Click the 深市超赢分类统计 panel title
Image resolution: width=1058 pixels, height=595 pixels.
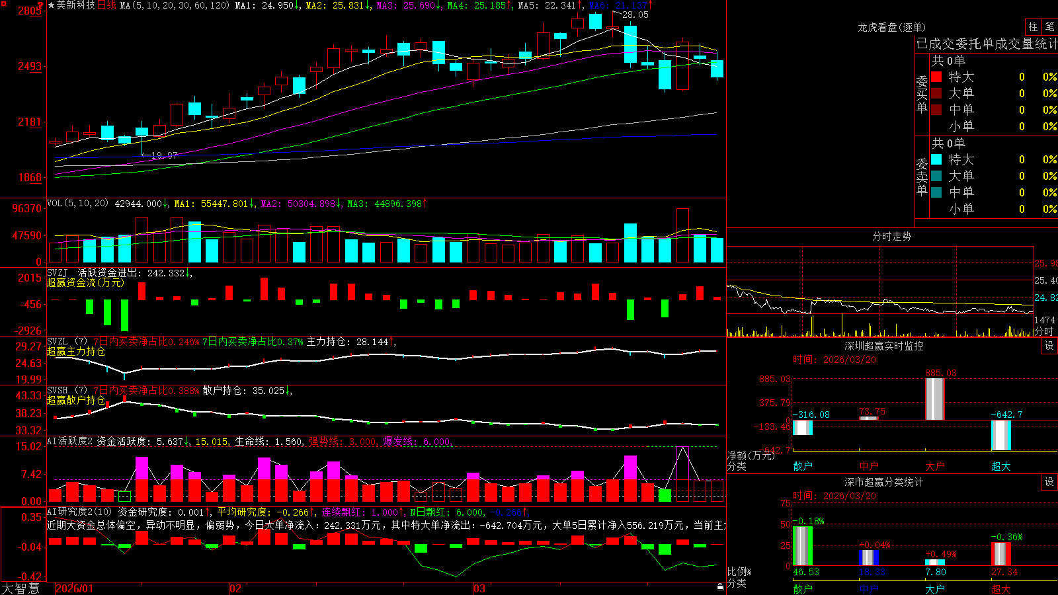884,482
